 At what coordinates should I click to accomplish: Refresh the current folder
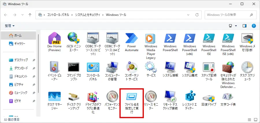(x=197, y=15)
